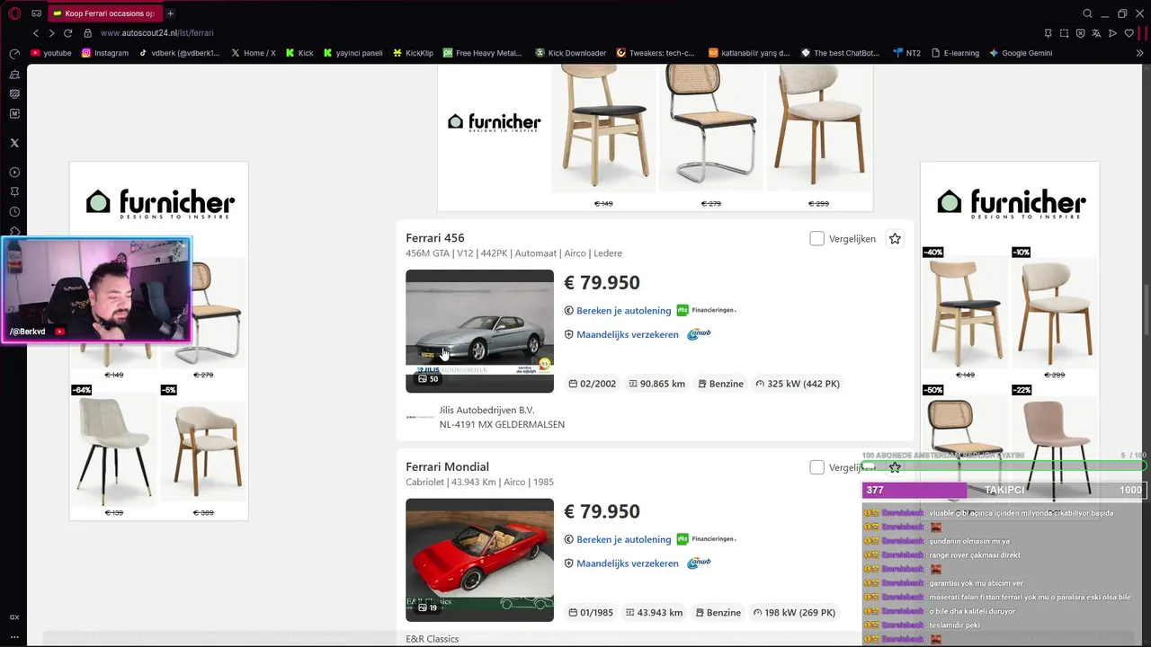Open the ad blocker shield icon
This screenshot has width=1151, height=647.
click(x=1080, y=33)
